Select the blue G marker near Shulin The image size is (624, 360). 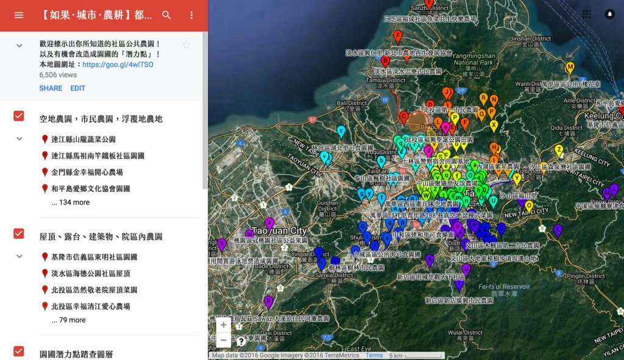coord(363,228)
